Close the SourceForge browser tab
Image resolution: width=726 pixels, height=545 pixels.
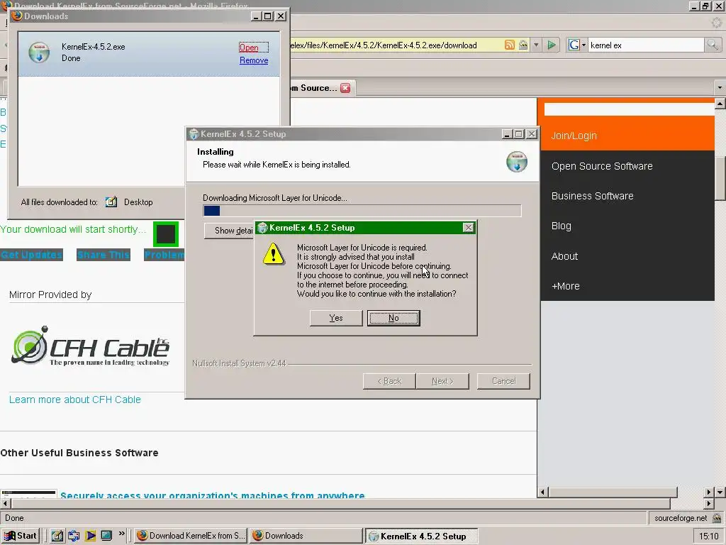point(345,88)
